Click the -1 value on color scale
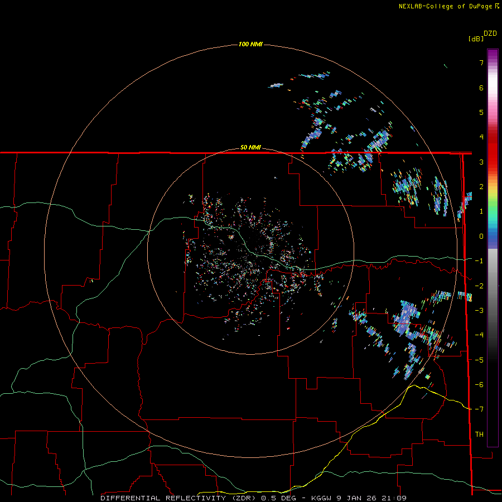The height and width of the screenshot is (502, 502). 479,261
